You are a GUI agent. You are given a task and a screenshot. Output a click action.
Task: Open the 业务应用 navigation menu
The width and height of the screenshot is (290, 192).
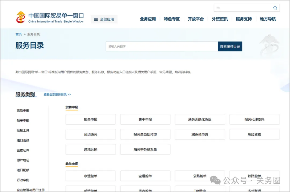tap(148, 19)
